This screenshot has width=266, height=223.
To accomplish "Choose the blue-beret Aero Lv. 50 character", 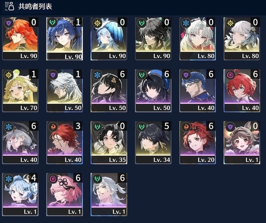I will [153, 90].
